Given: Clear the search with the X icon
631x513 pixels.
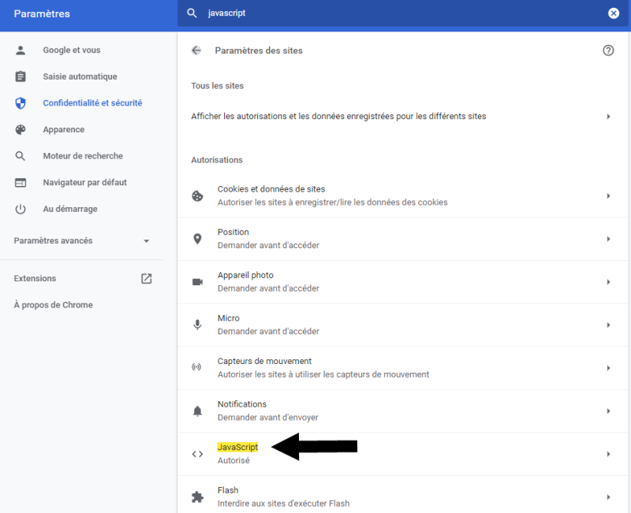Looking at the screenshot, I should tap(614, 13).
